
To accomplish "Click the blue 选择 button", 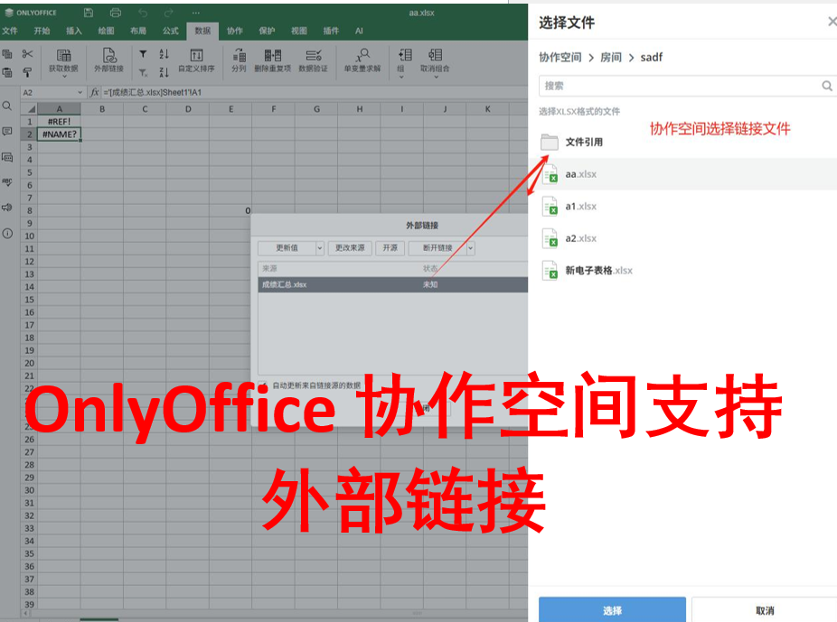I will coord(612,609).
